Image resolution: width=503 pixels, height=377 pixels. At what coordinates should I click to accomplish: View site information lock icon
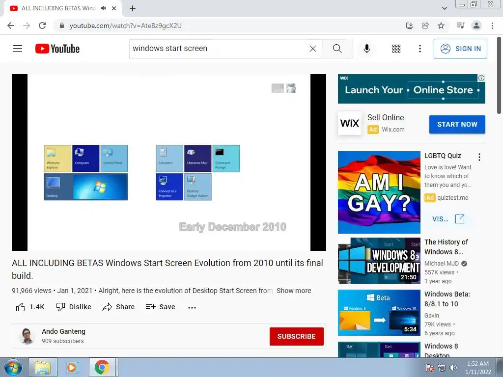62,26
